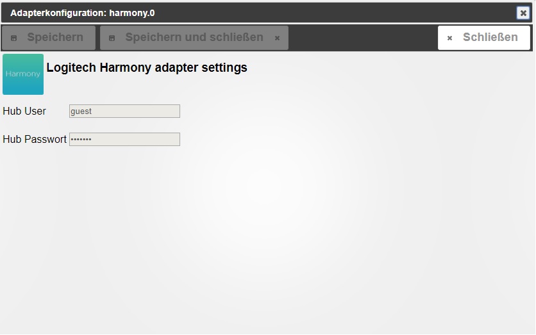Click the teal Harmony adapter logo
The image size is (536, 335).
[x=23, y=74]
